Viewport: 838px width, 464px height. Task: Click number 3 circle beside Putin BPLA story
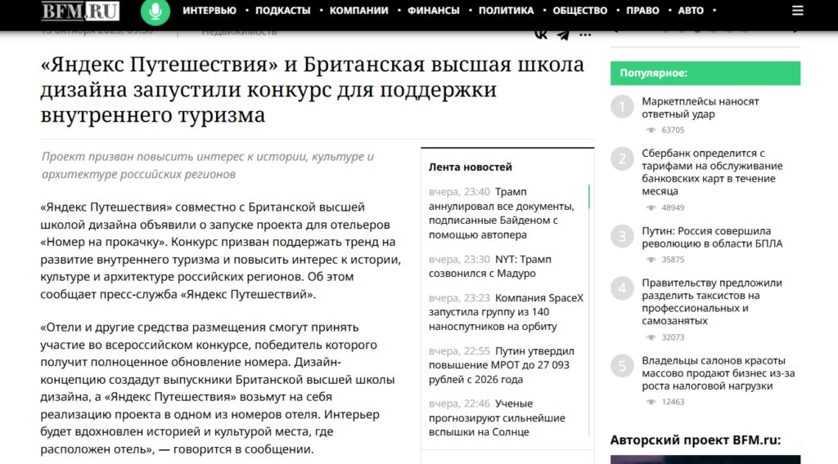point(622,237)
